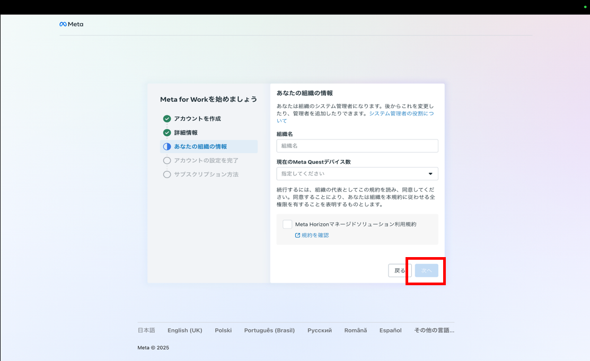Click external-link icon next to 規約を確認

[297, 235]
